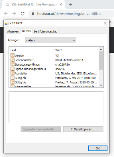Select the Gültig ab field icon
114x157 pixels.
(x=13, y=78)
